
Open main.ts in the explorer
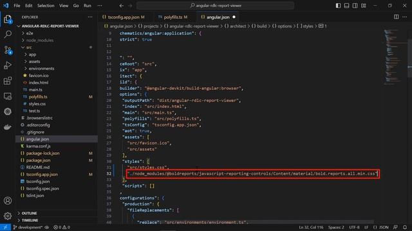click(x=35, y=90)
